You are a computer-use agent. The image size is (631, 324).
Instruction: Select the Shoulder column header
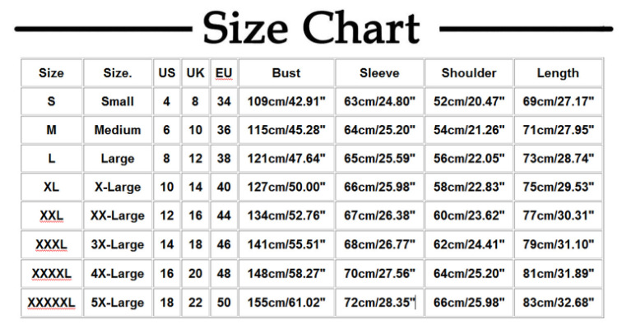tap(469, 73)
